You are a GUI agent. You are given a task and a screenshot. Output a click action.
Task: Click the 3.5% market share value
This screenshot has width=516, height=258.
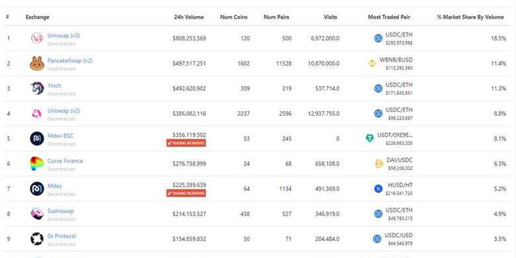click(x=500, y=239)
